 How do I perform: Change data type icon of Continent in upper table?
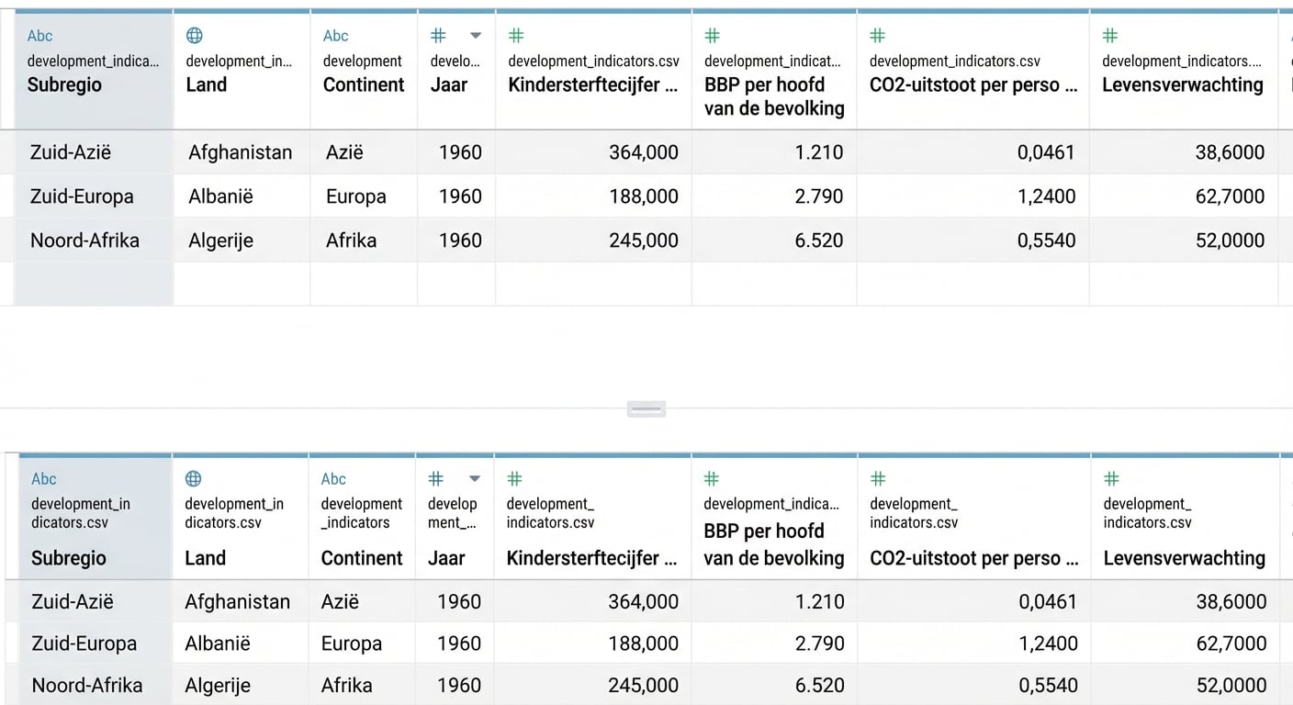335,36
